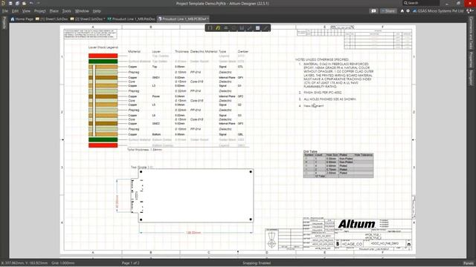Click the first Non-Plated cell in drill table
This screenshot has width=476, height=267.
point(346,159)
